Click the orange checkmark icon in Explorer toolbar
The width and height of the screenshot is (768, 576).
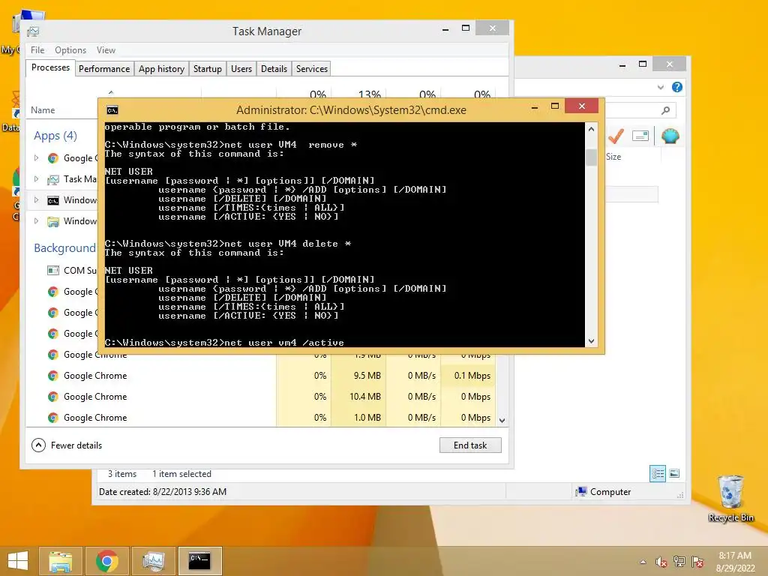[x=616, y=136]
